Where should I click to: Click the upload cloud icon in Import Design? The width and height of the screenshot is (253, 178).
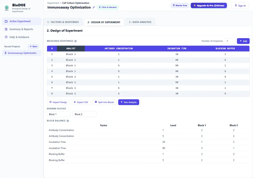point(51,102)
